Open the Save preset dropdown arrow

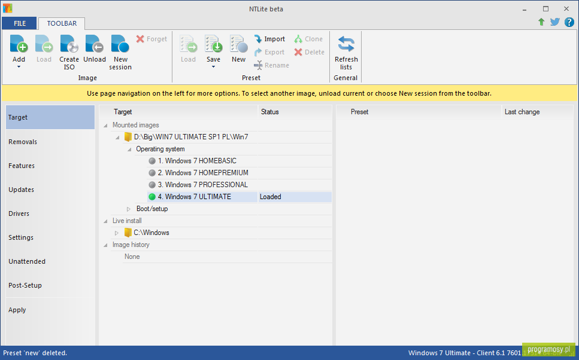[213, 67]
